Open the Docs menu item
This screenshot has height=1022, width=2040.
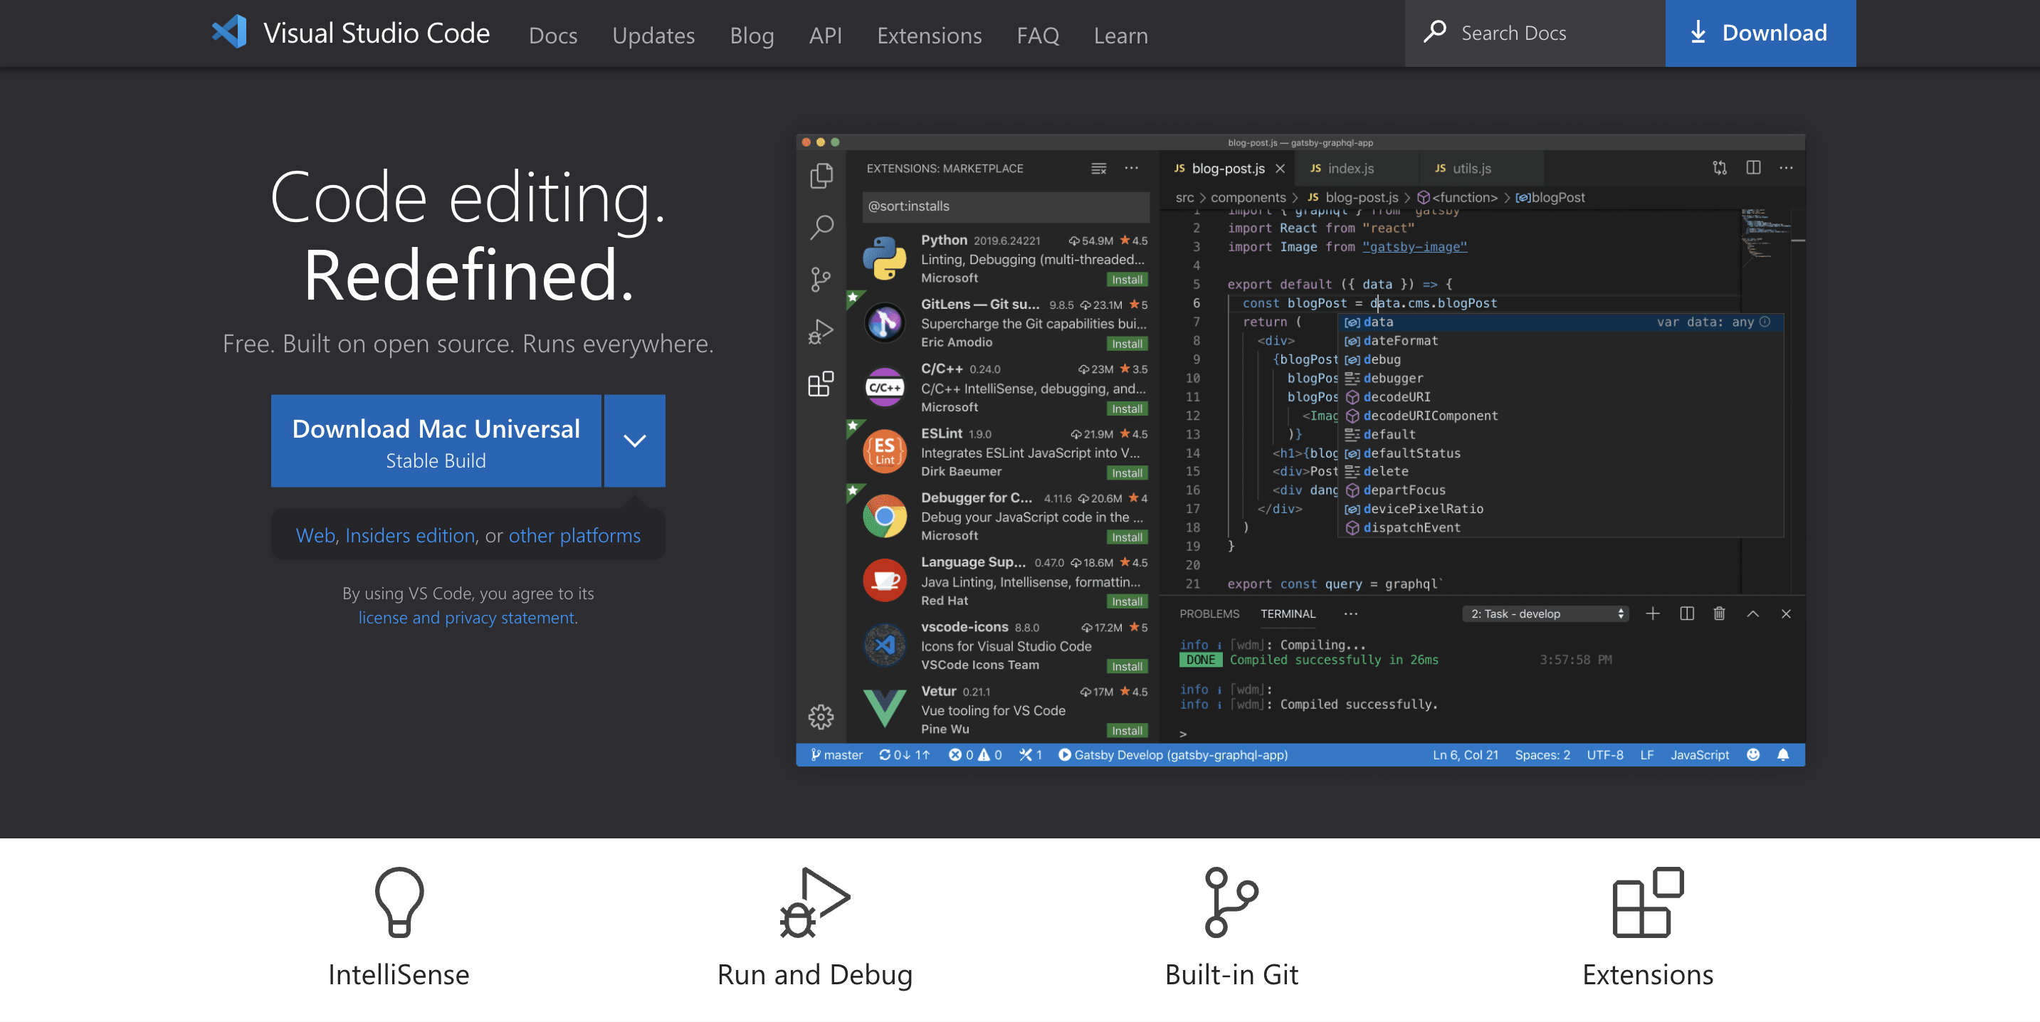[x=553, y=36]
